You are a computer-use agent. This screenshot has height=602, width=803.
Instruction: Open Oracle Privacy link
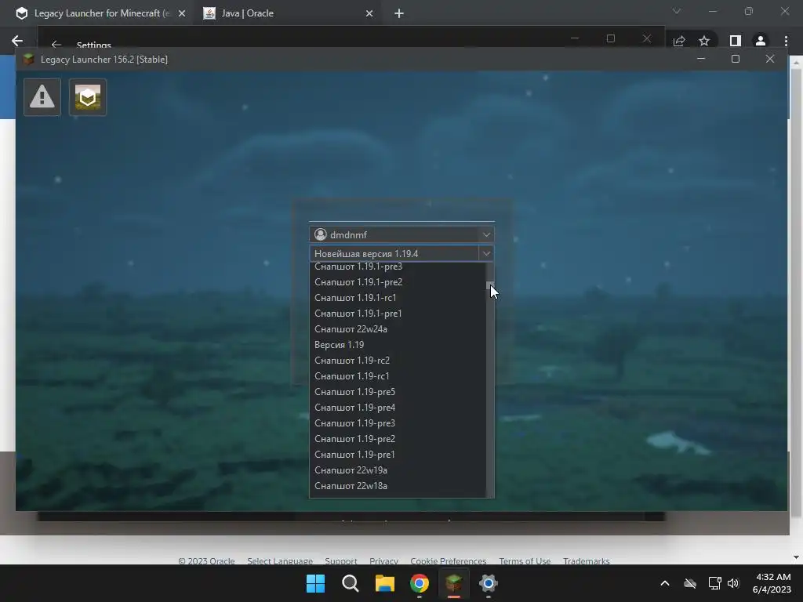383,561
